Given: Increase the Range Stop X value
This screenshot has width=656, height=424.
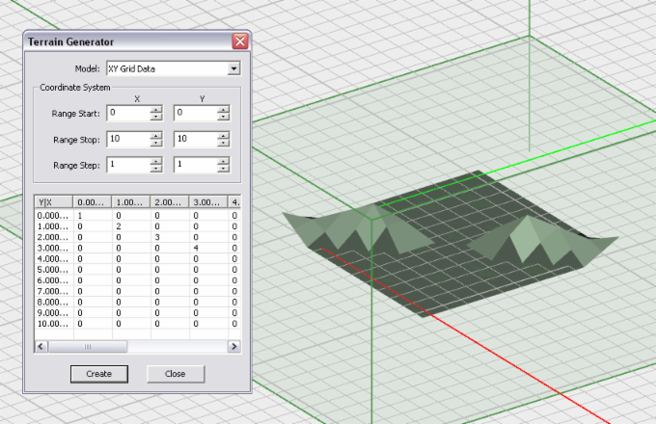Looking at the screenshot, I should tap(155, 136).
